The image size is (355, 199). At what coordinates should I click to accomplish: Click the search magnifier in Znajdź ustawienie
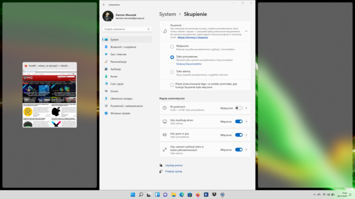click(x=148, y=29)
